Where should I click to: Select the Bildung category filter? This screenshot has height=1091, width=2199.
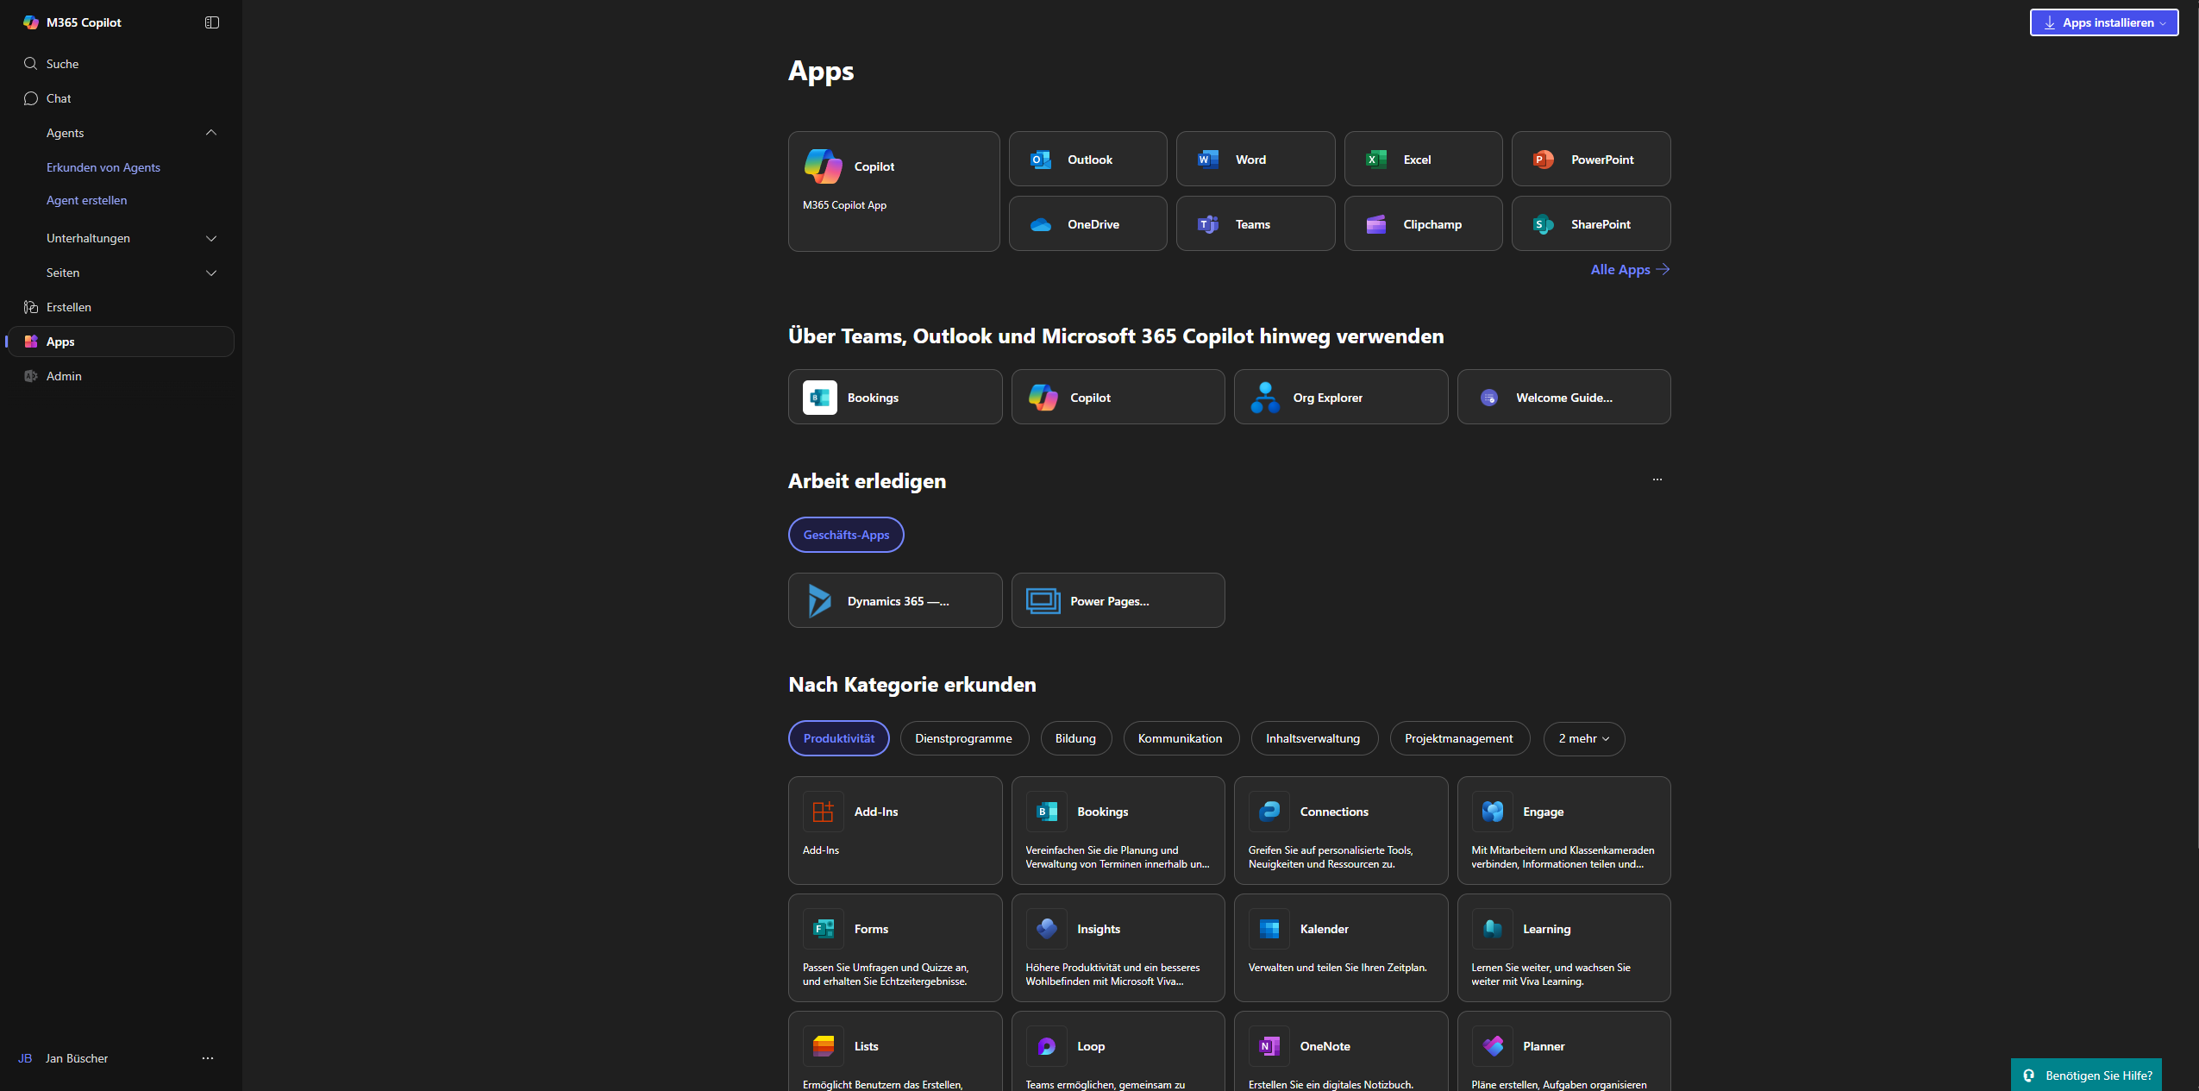[x=1075, y=738]
